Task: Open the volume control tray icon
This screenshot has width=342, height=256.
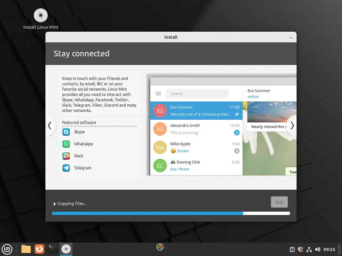Action: 318,249
